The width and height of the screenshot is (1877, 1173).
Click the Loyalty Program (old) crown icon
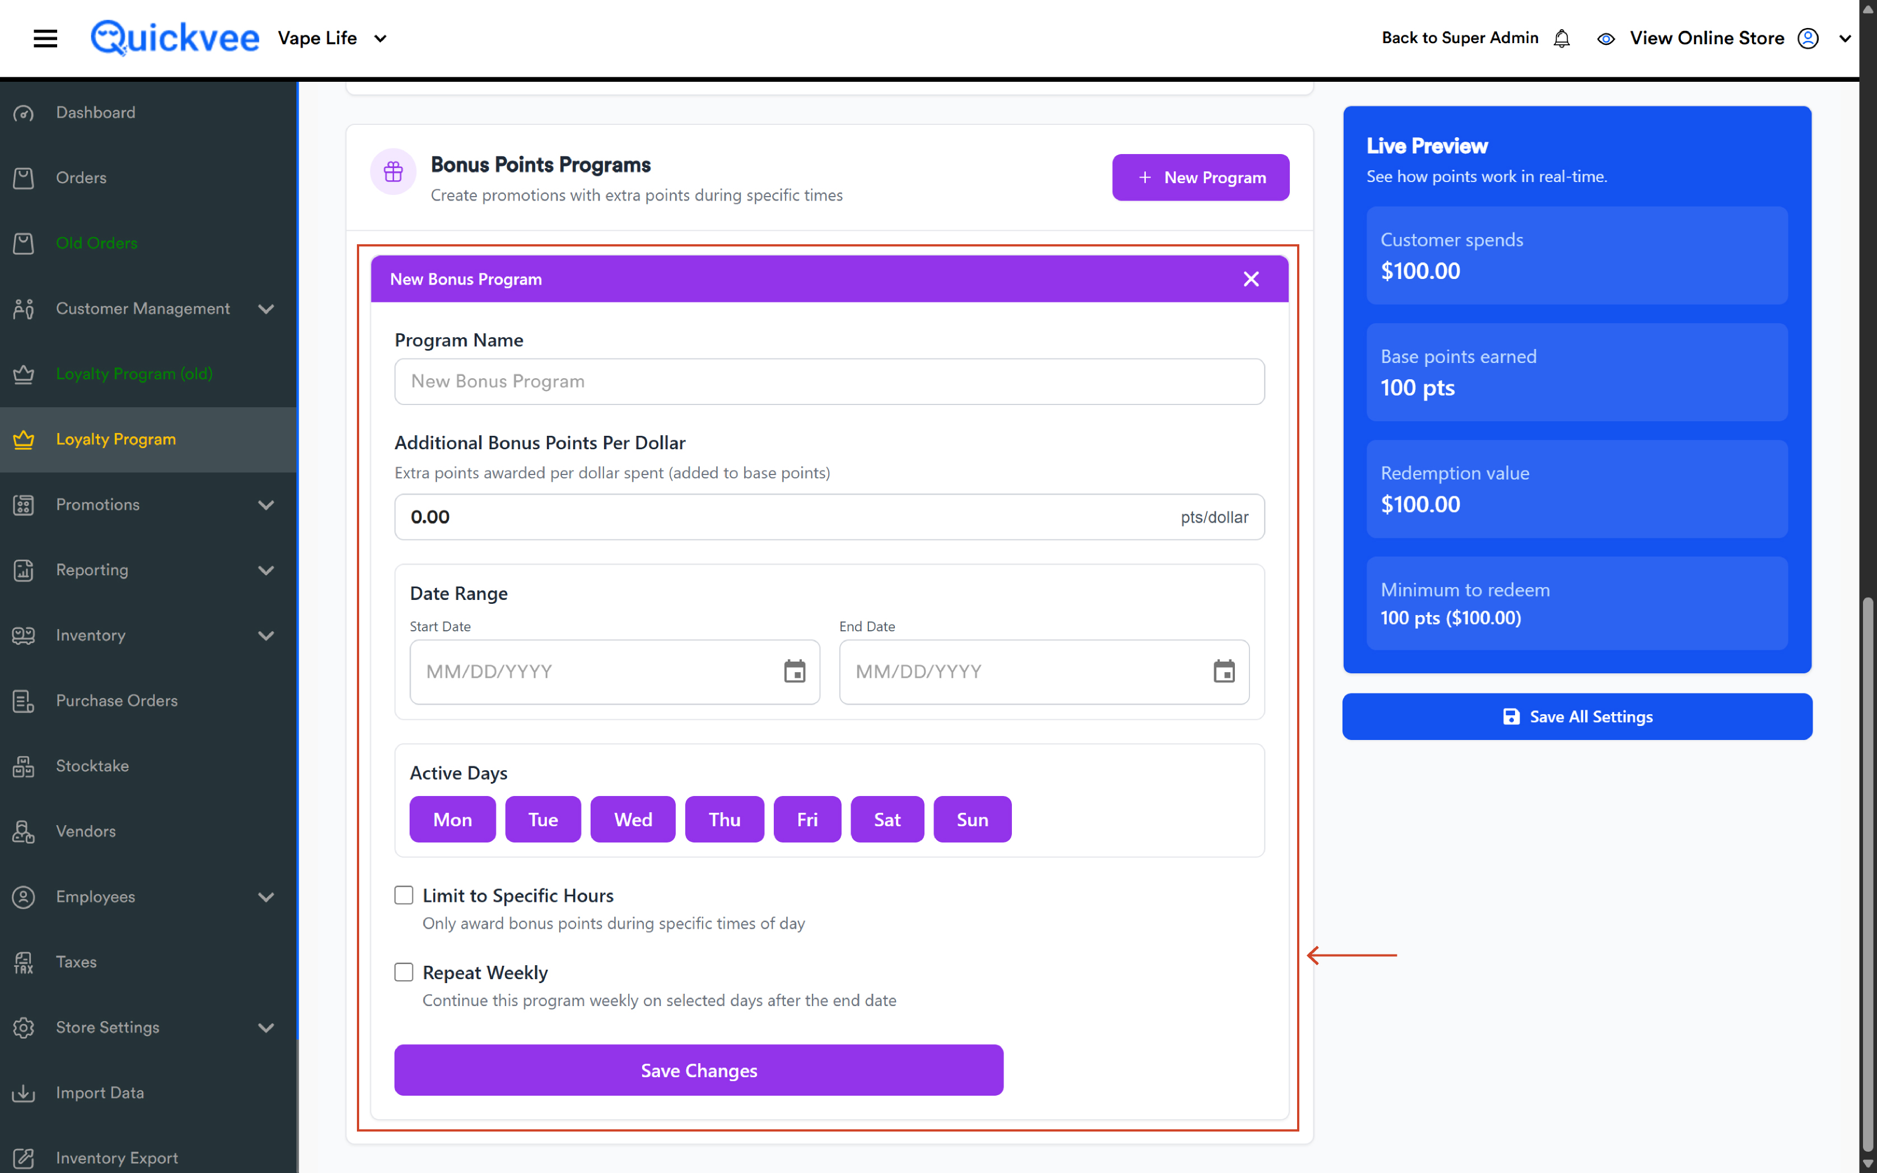click(24, 374)
